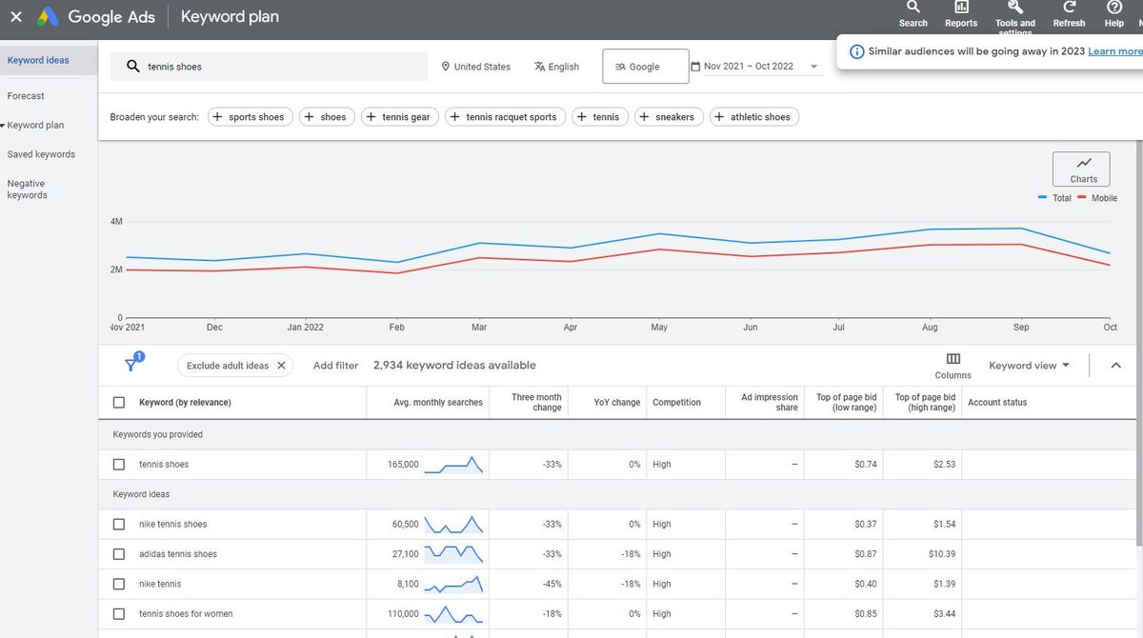Follow the Learn more link
Screen dimensions: 1143x638
(1115, 51)
